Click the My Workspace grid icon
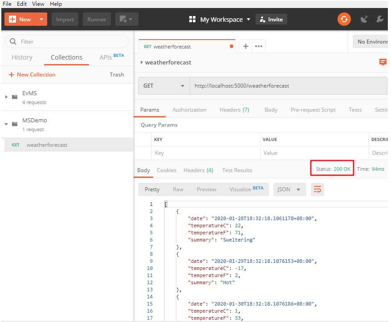This screenshot has height=322, width=391. pyautogui.click(x=192, y=19)
